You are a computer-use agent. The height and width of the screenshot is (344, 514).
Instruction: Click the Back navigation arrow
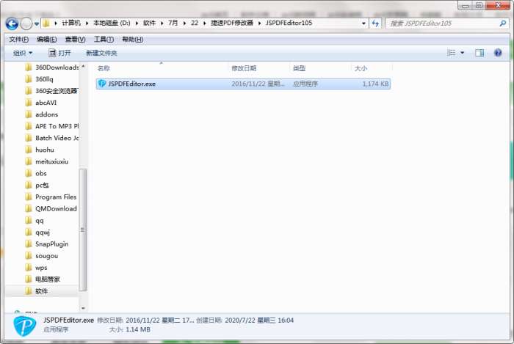(x=12, y=23)
